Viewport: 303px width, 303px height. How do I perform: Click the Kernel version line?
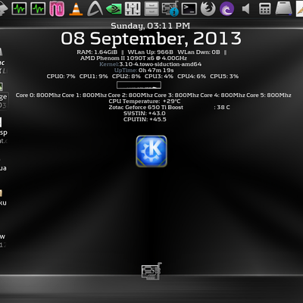[151, 64]
